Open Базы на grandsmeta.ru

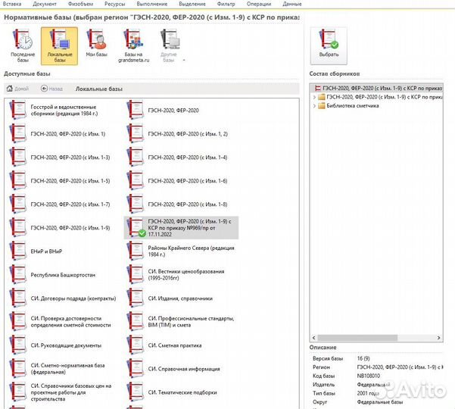point(133,45)
